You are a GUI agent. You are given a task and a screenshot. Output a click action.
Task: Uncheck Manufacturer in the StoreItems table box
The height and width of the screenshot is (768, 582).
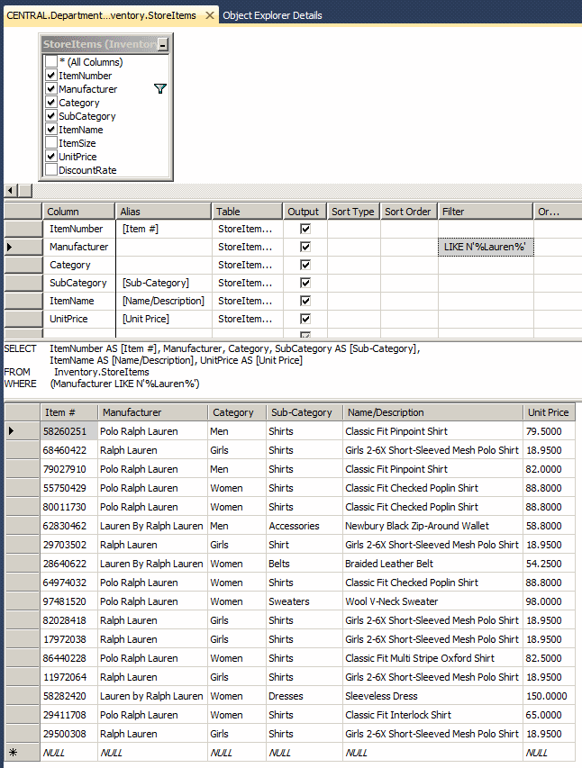(x=51, y=89)
